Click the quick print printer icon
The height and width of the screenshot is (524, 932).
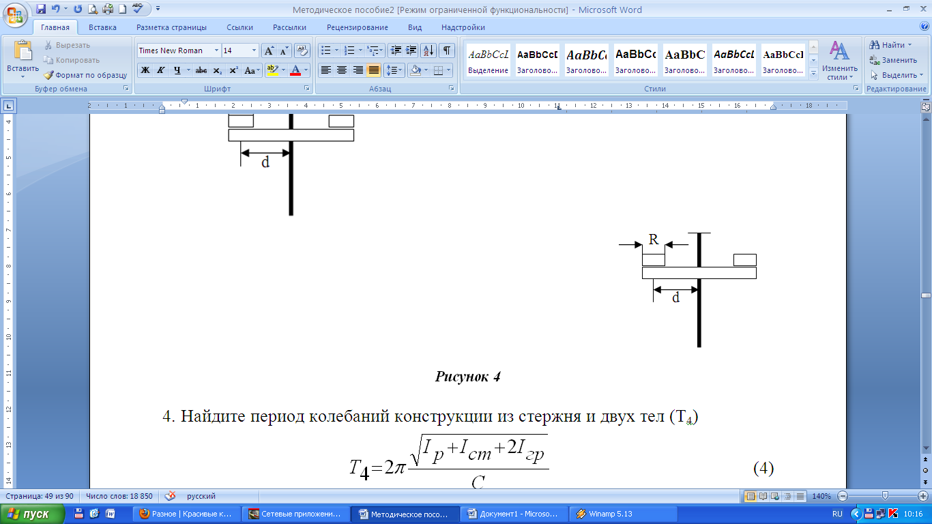point(107,10)
